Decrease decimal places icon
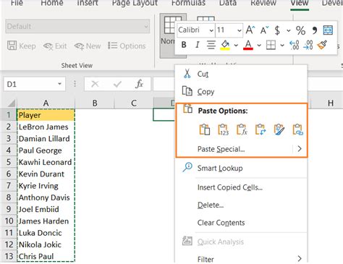The height and width of the screenshot is (264, 343). tap(308, 45)
